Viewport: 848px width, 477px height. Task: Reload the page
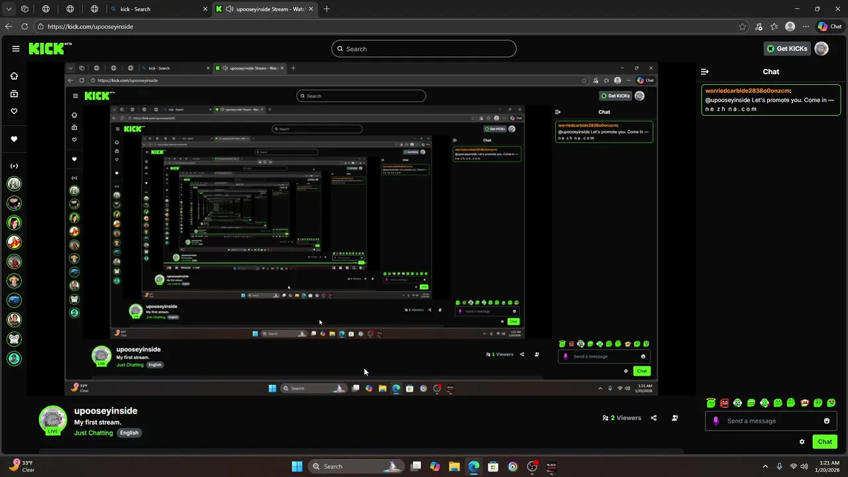(25, 26)
